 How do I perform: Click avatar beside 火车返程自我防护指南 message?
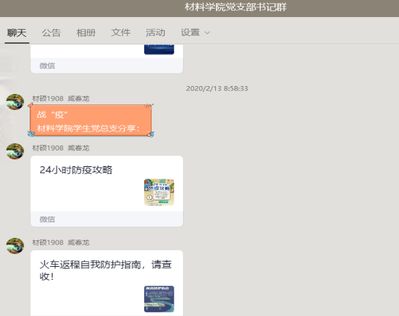(15, 246)
